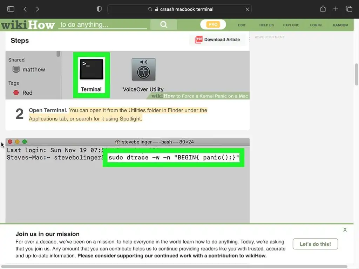The width and height of the screenshot is (359, 269).
Task: Open a new tab with the plus icon
Action: (x=336, y=9)
